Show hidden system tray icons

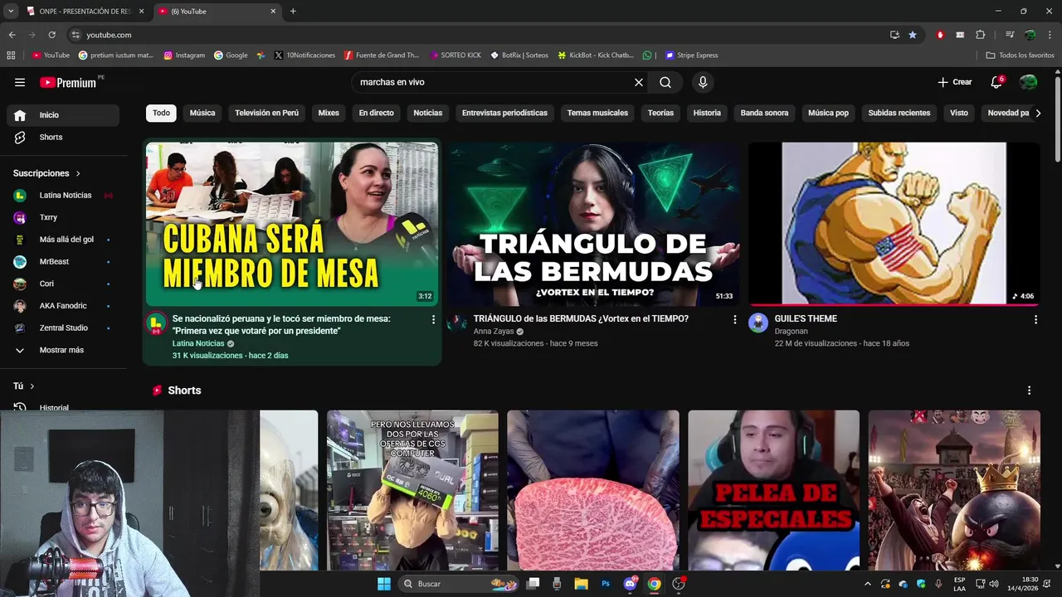868,584
